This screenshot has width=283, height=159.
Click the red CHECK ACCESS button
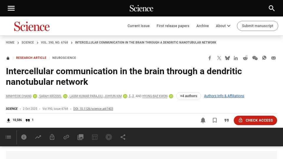[255, 120]
